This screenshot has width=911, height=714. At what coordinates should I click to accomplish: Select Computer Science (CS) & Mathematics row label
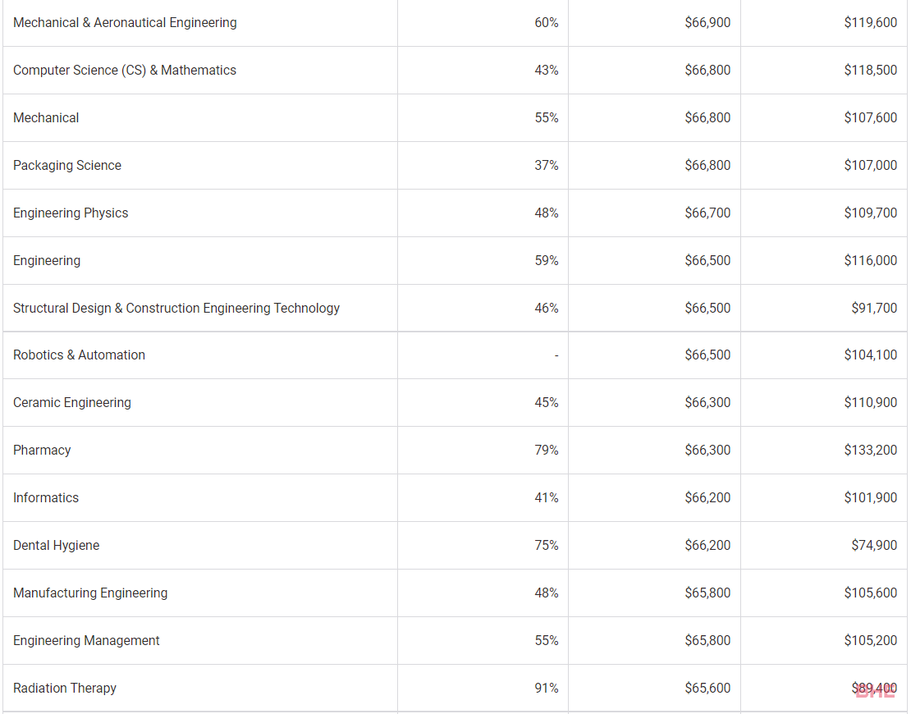pos(125,71)
